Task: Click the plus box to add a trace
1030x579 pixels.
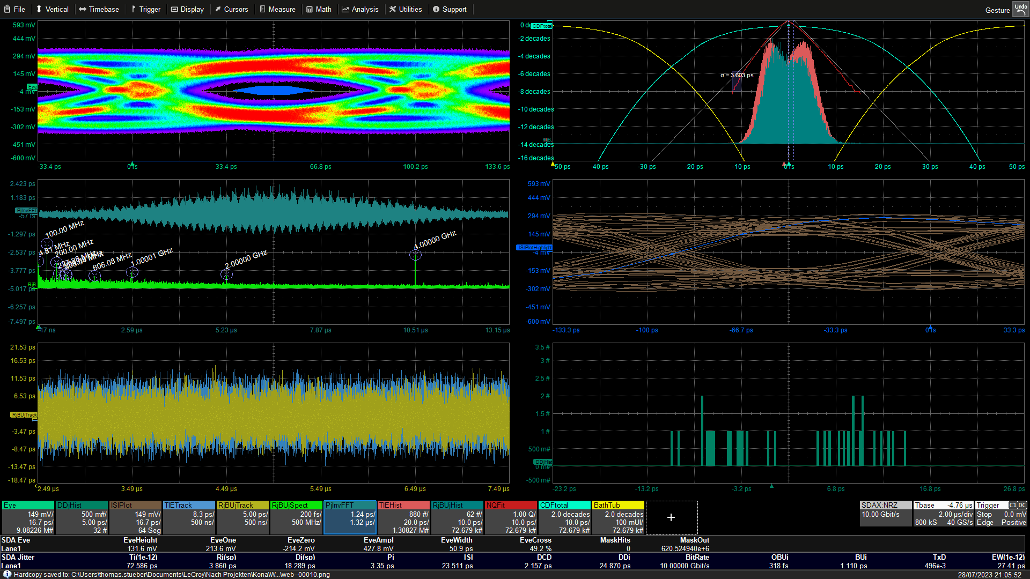Action: coord(671,517)
